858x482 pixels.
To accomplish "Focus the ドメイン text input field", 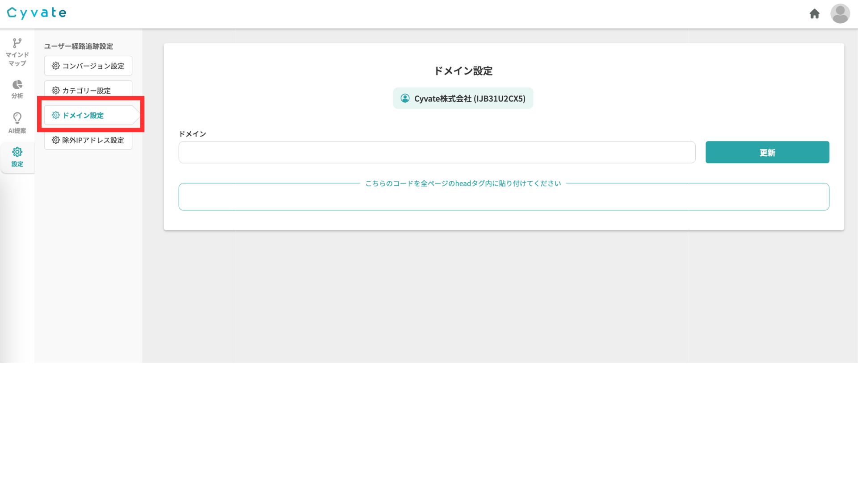I will [437, 153].
